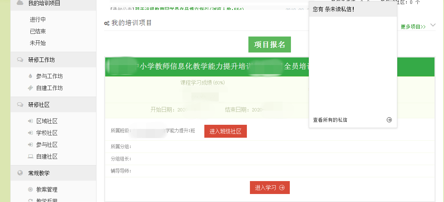Click the target icon next to 教案管理
444x202 pixels.
pos(30,189)
